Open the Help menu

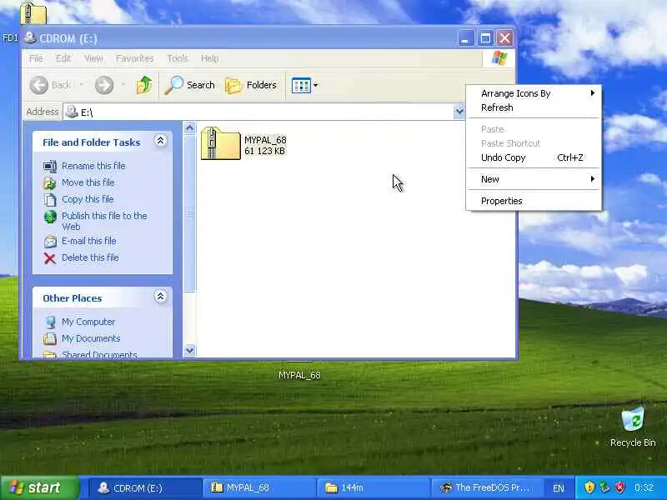click(210, 58)
